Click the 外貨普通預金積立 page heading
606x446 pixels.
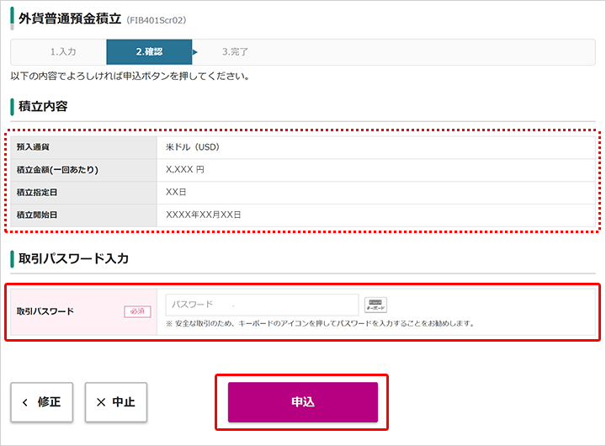(70, 19)
